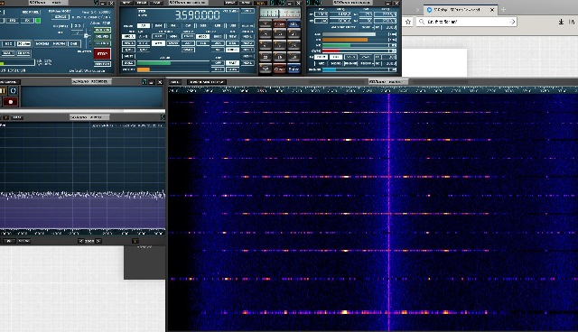Click the browser search field
Image resolution: width=578 pixels, height=332 pixels.
(466, 22)
